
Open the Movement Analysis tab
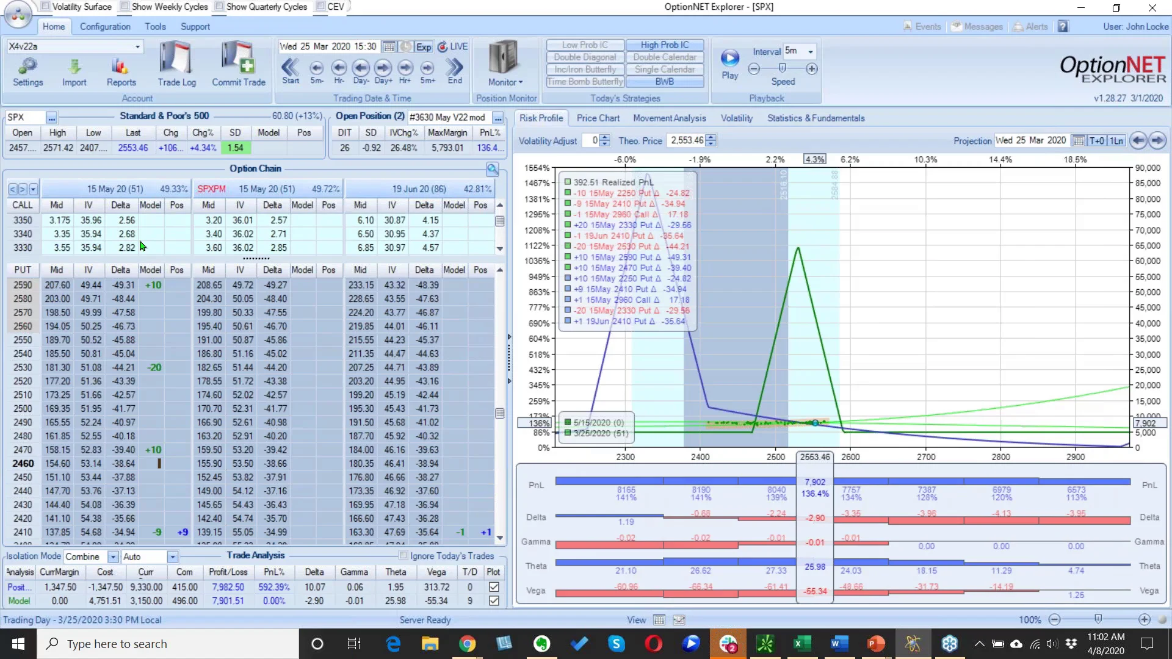click(x=669, y=118)
